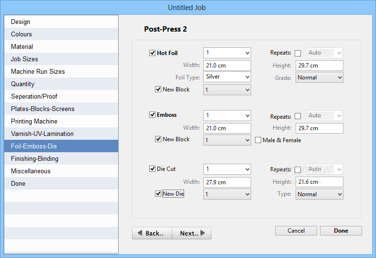Image resolution: width=376 pixels, height=258 pixels.
Task: Open Die Cut count dropdown
Action: [227, 169]
